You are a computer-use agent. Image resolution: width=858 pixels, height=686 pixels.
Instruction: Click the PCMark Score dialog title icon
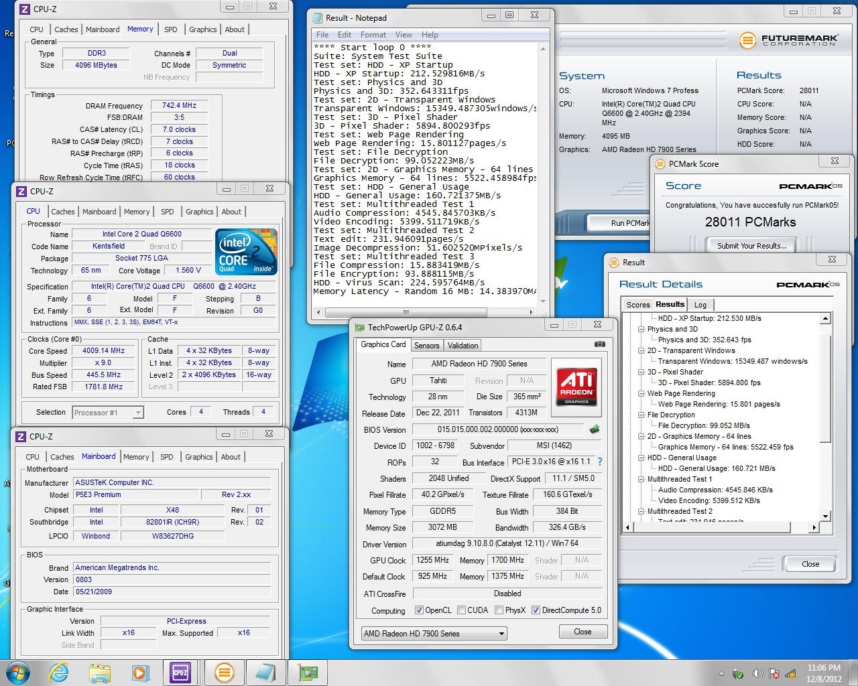tap(660, 163)
